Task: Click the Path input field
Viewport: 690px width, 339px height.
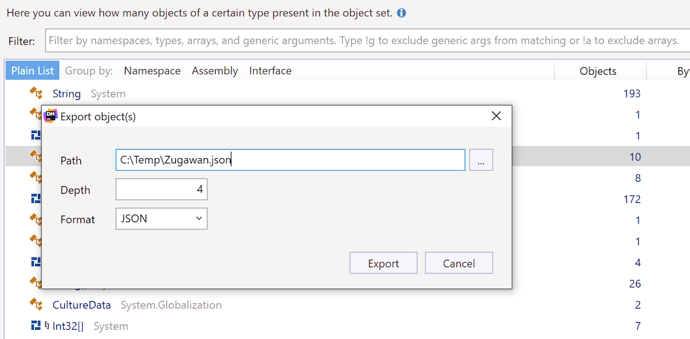Action: coord(290,160)
